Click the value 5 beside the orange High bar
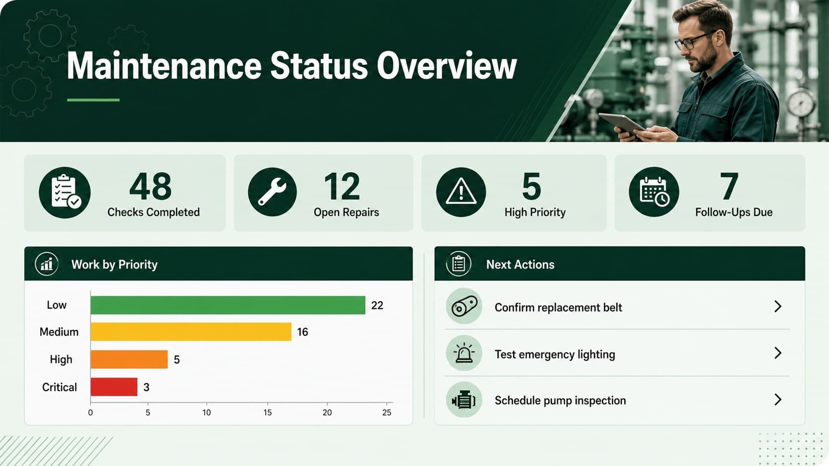The image size is (829, 466). [177, 360]
